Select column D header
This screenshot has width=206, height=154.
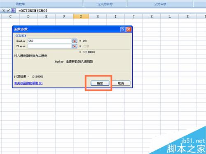pos(28,16)
